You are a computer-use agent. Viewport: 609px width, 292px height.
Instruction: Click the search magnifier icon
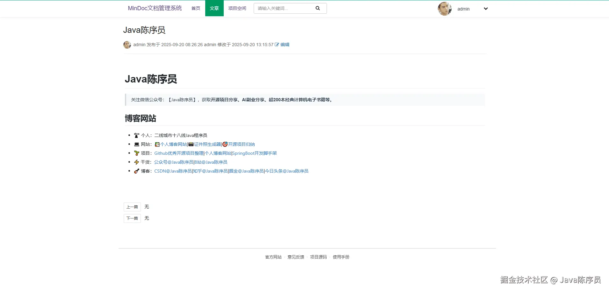click(318, 8)
